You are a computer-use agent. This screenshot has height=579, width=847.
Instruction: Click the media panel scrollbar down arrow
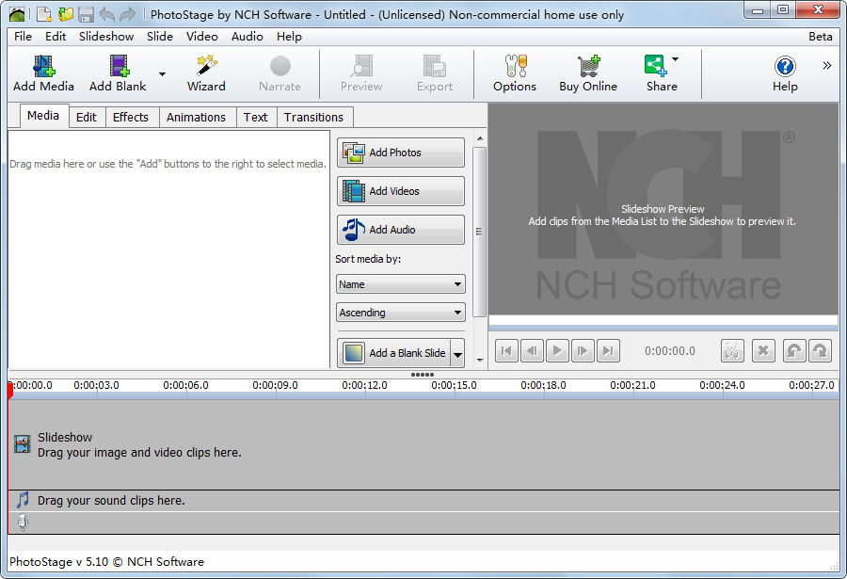[x=480, y=360]
